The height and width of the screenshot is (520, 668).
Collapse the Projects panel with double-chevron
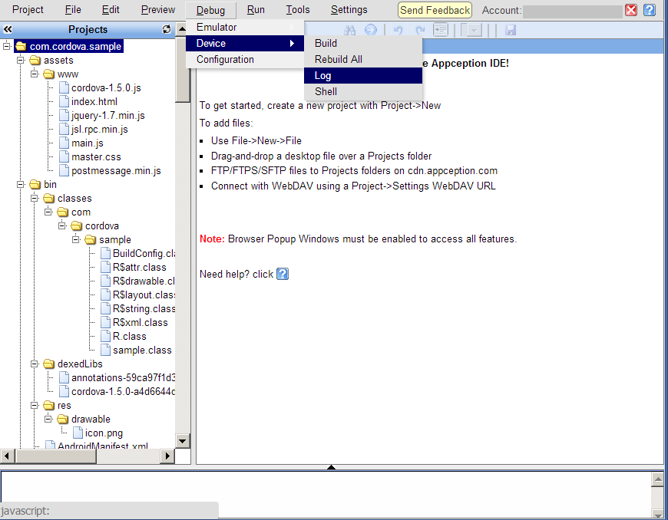(x=8, y=29)
